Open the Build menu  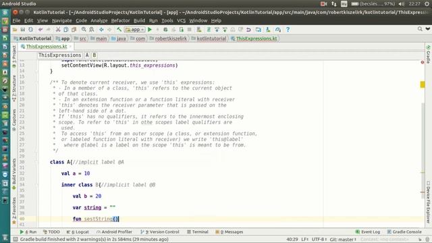tap(140, 21)
